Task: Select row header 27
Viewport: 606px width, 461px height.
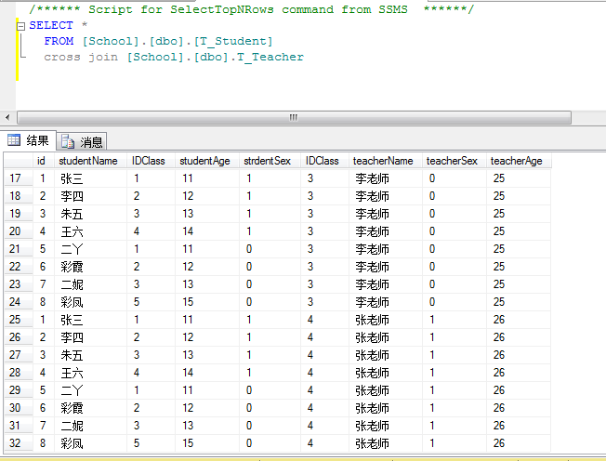Action: 19,355
